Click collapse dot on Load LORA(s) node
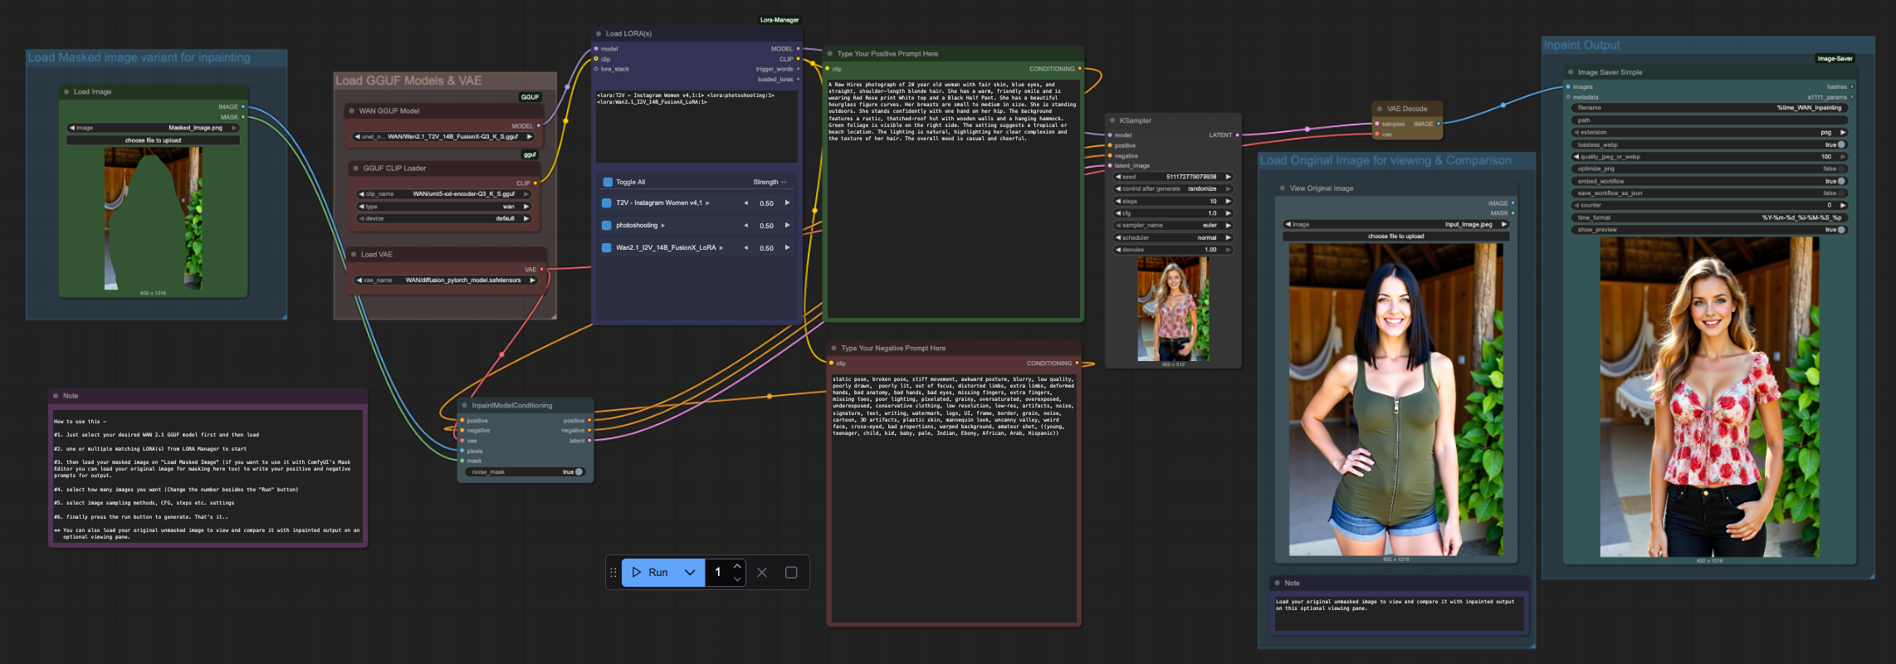The height and width of the screenshot is (664, 1896). 599,34
